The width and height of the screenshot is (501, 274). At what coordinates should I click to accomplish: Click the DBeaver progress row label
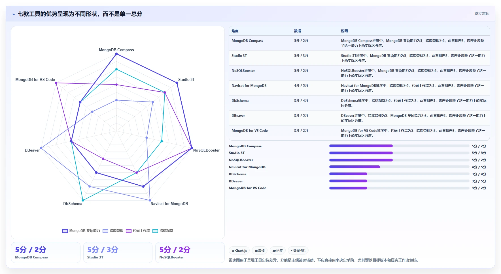point(236,181)
